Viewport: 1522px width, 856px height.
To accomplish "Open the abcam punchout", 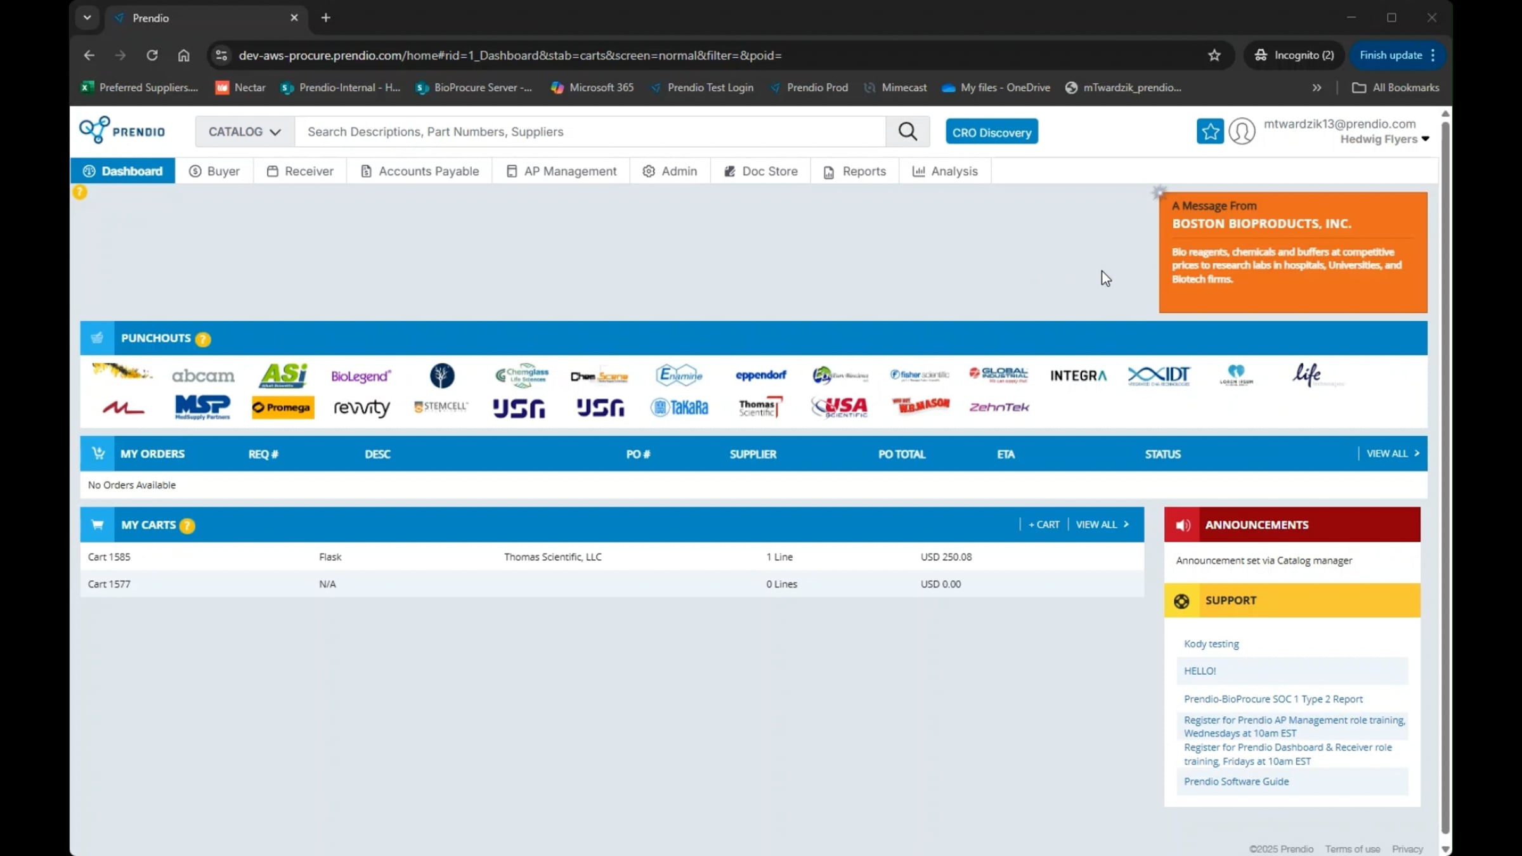I will coord(203,376).
